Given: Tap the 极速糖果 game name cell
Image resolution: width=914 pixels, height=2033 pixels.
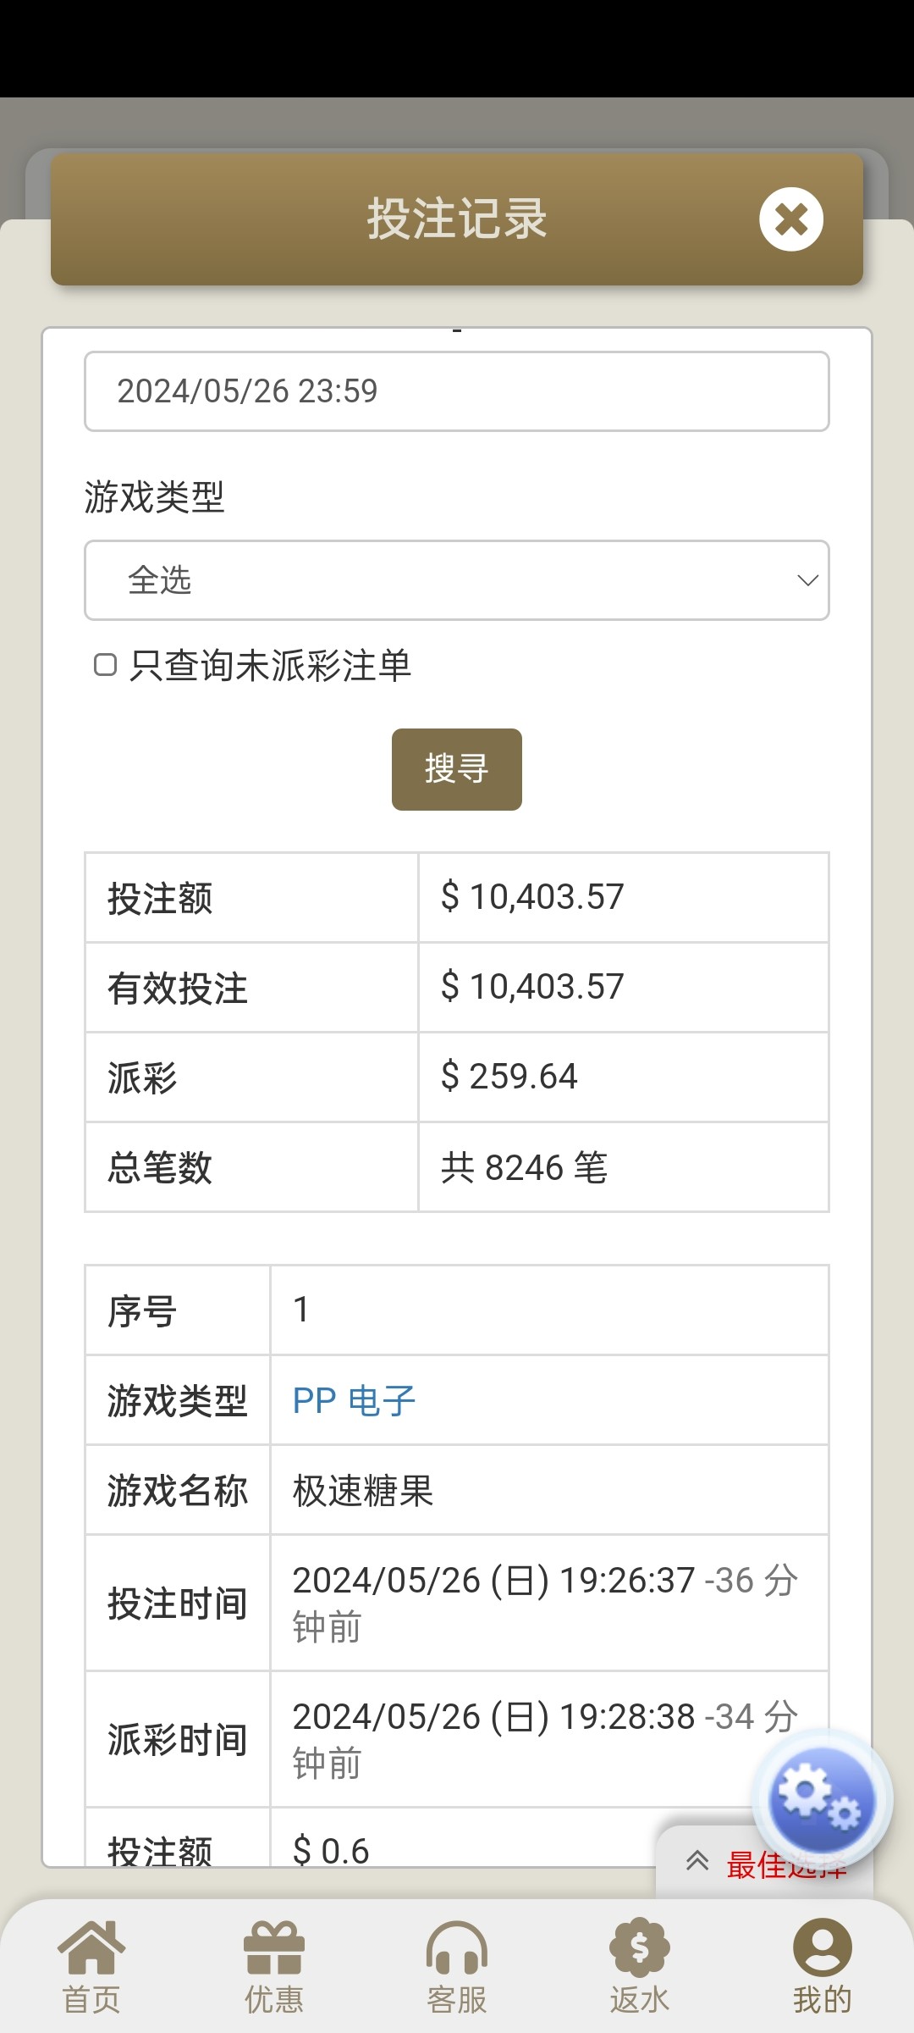Looking at the screenshot, I should tap(364, 1491).
